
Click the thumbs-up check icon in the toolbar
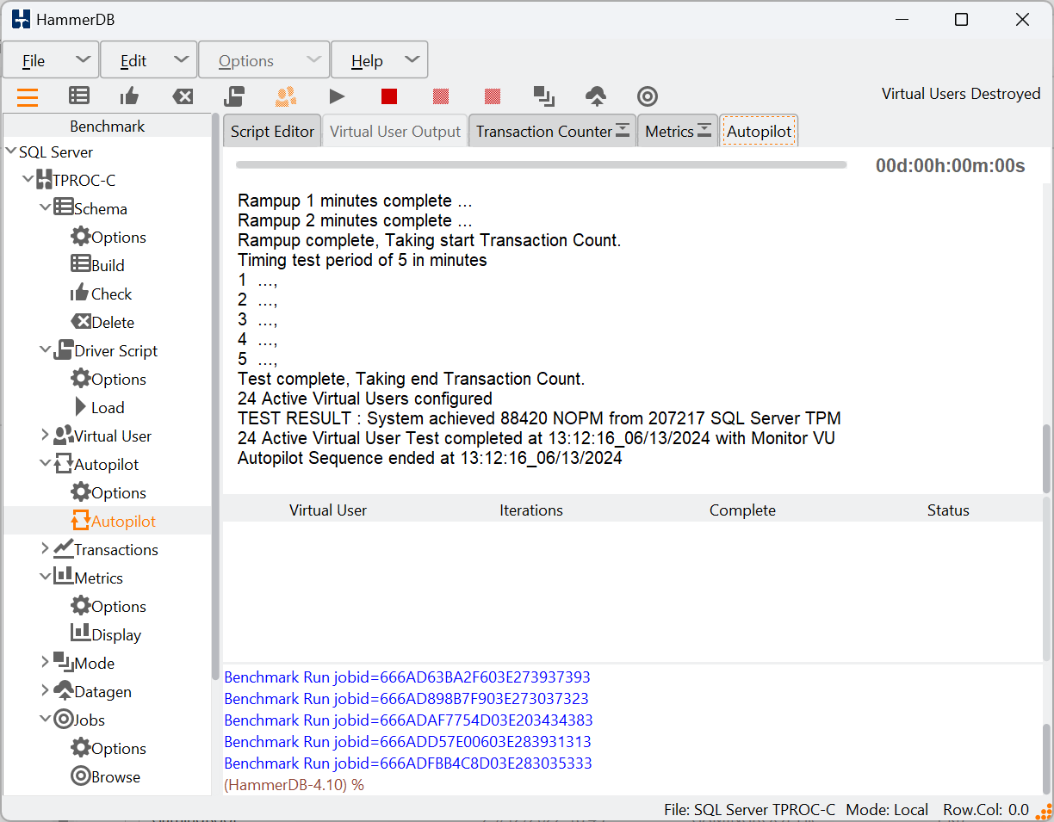[129, 96]
